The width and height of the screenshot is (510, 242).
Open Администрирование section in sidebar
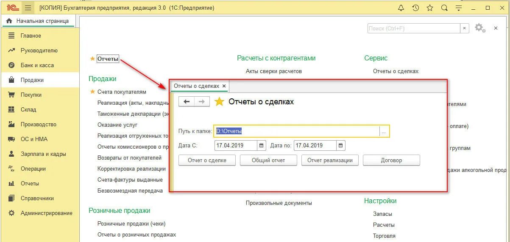click(x=39, y=213)
